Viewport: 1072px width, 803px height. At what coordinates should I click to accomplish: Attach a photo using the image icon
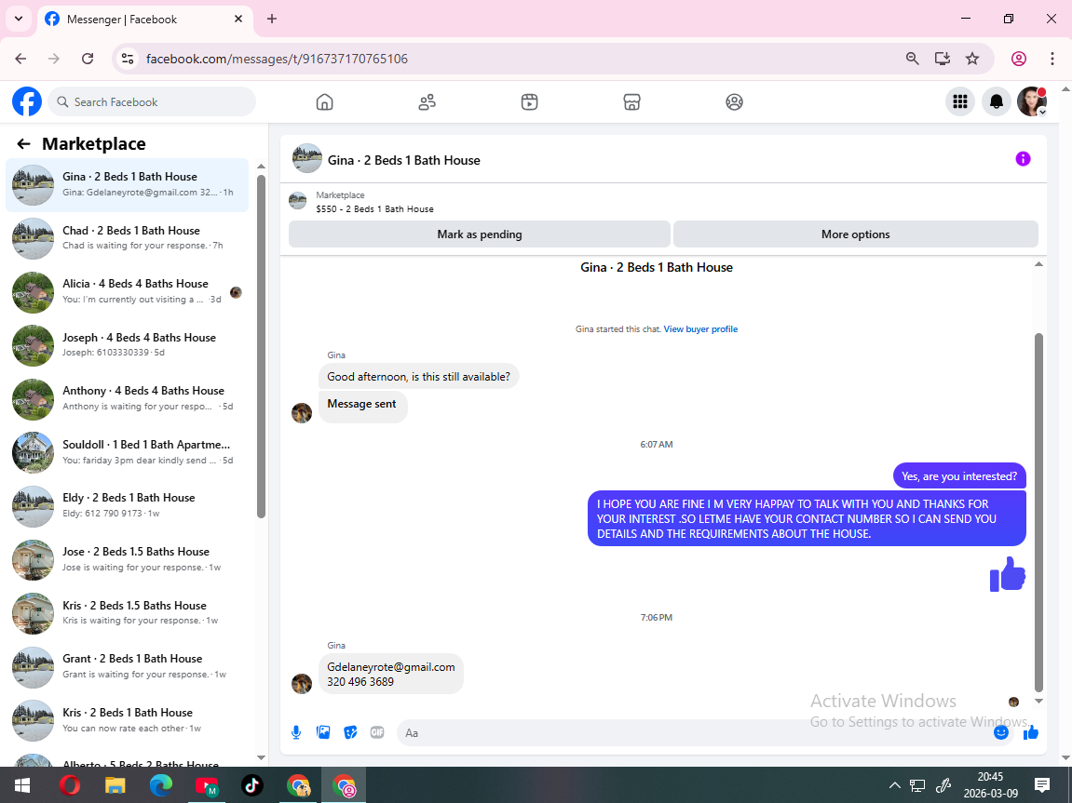(323, 732)
